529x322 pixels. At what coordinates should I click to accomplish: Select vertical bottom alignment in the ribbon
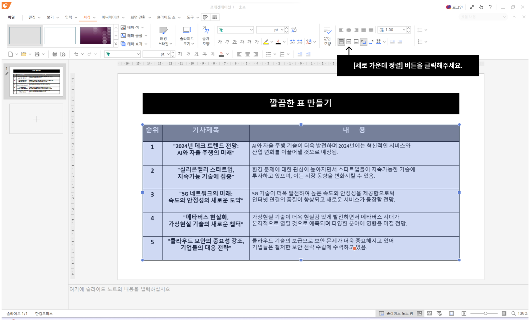356,42
